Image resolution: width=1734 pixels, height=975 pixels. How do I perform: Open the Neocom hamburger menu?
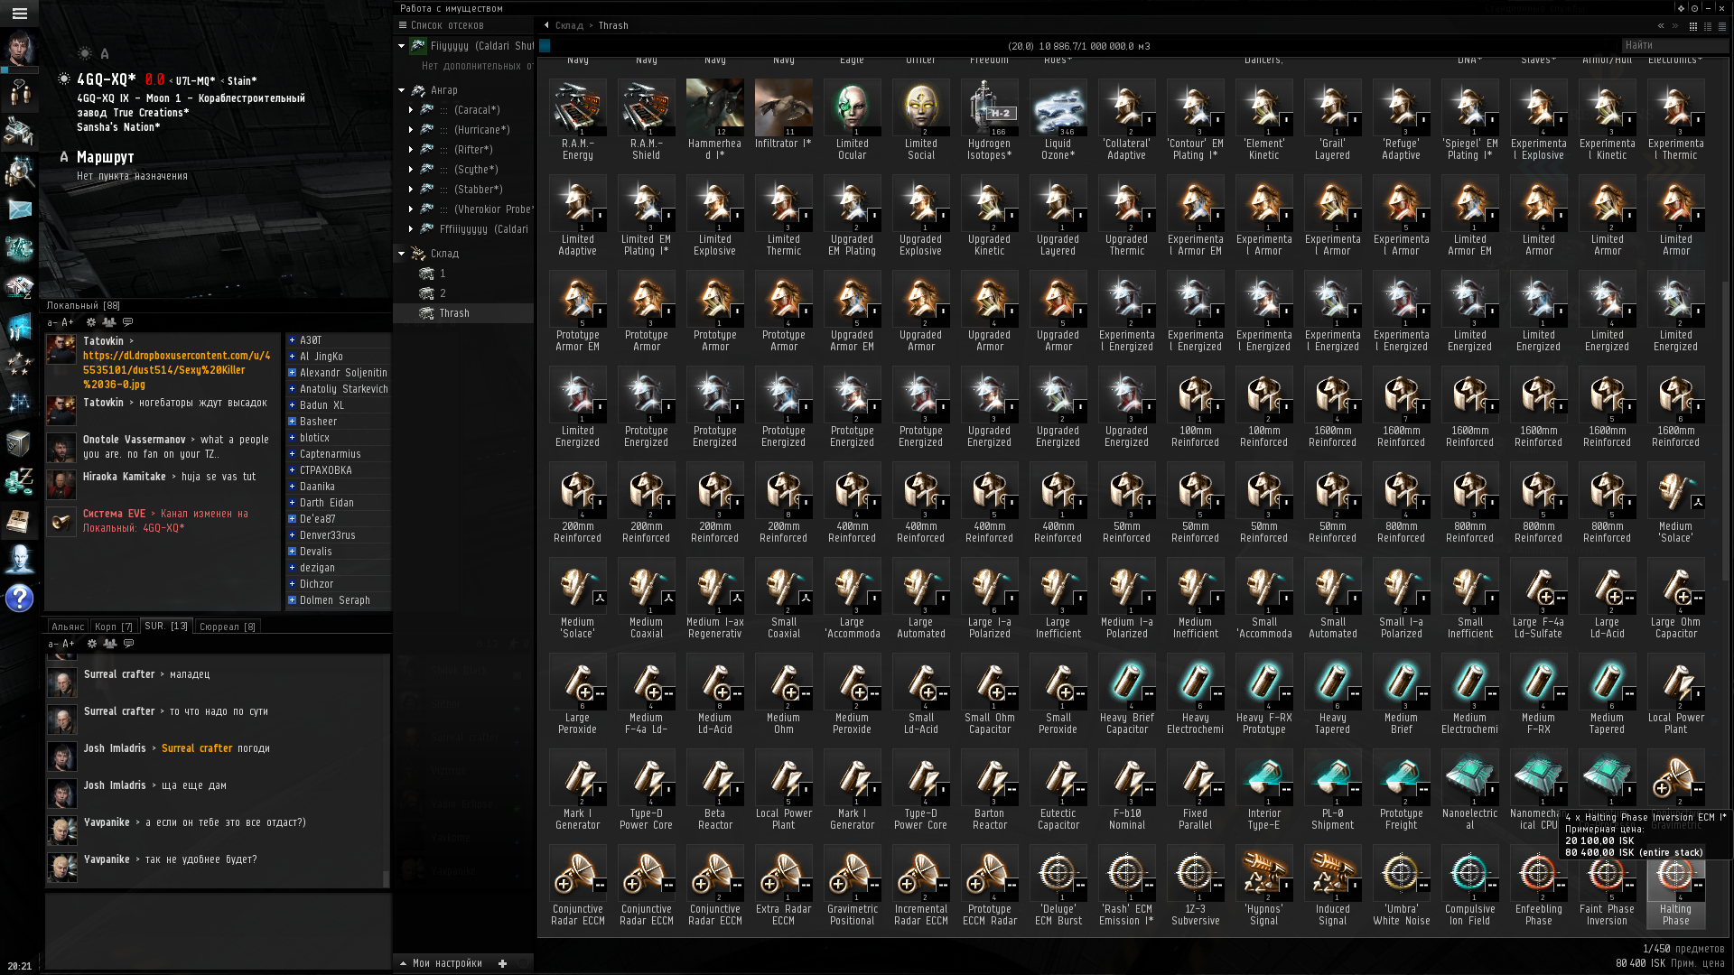click(x=19, y=14)
